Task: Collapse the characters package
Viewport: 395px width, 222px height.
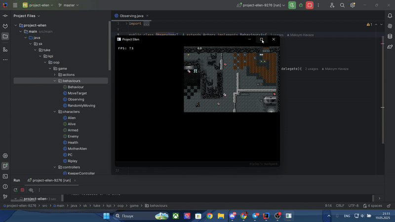Action: click(x=55, y=112)
